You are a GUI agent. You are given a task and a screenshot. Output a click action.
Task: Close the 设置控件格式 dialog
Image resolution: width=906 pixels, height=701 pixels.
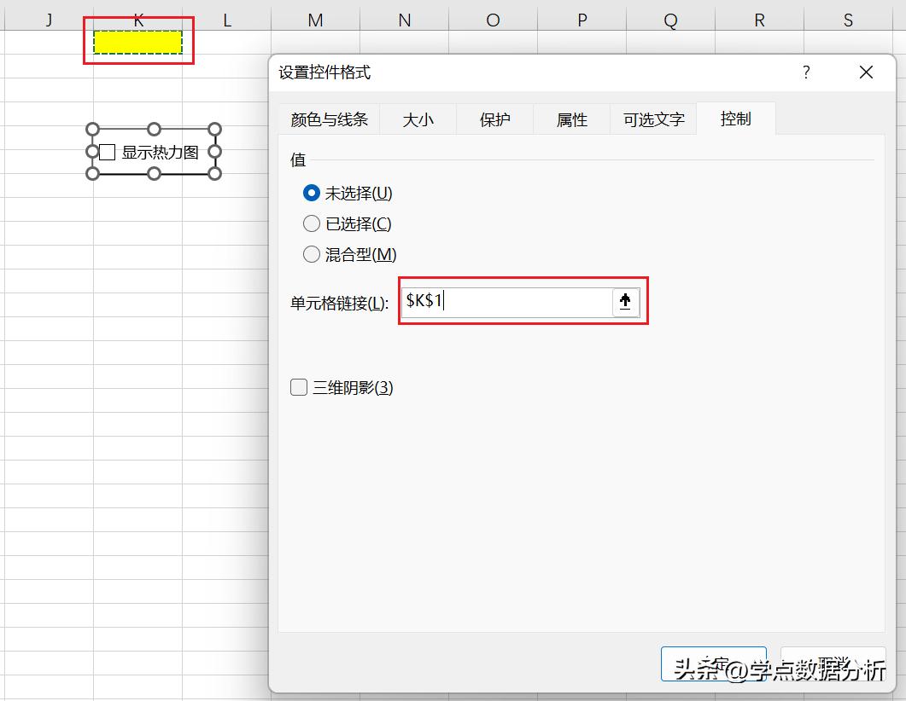(866, 72)
